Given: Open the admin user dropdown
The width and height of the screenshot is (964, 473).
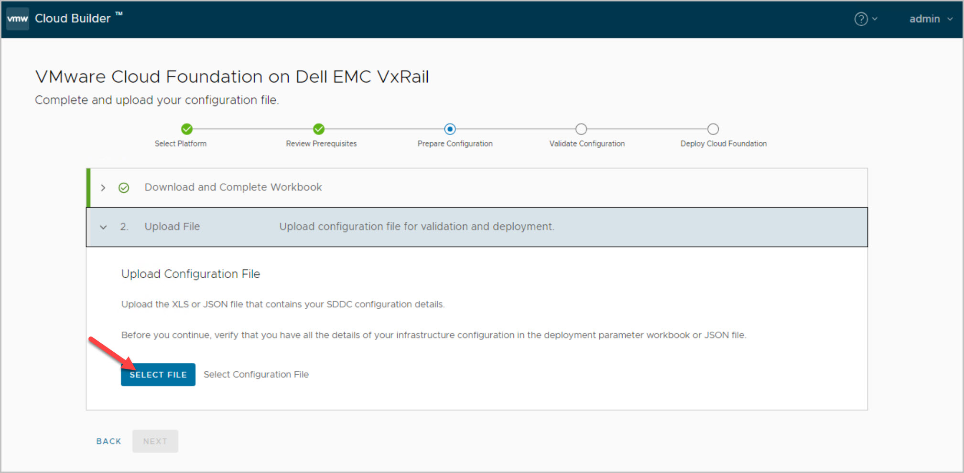Looking at the screenshot, I should coord(930,19).
